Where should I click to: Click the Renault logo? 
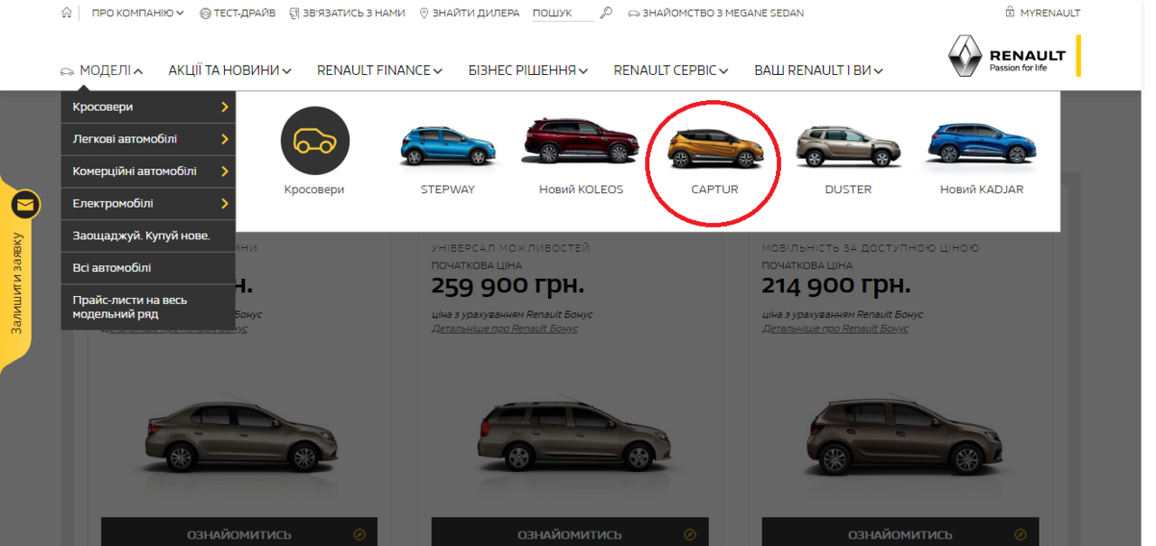(1006, 56)
